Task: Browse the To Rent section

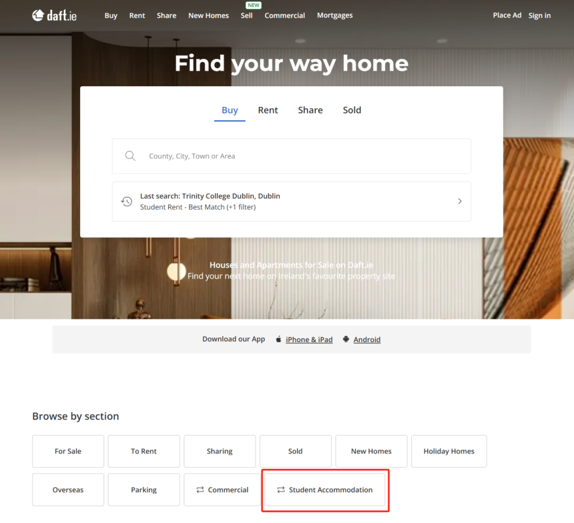Action: 144,451
